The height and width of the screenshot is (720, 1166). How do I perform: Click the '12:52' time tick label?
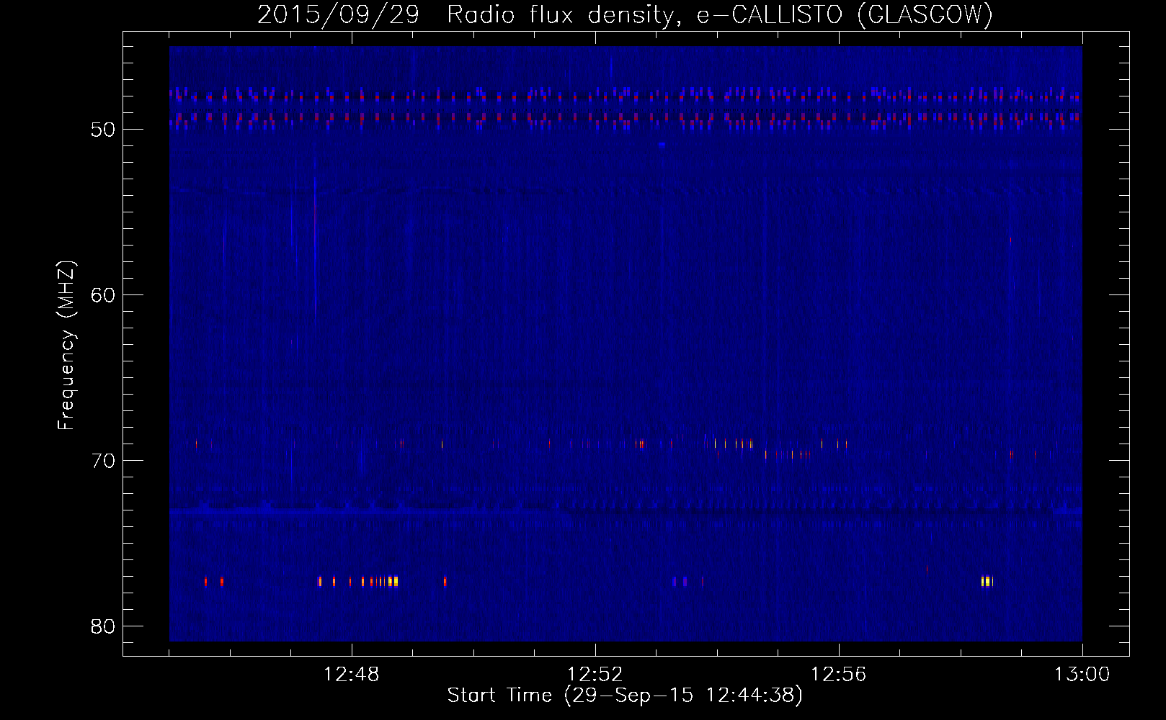595,675
